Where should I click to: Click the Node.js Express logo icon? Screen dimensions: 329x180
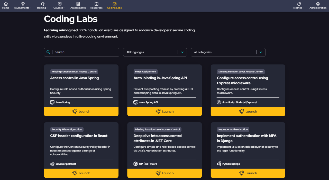coord(219,102)
